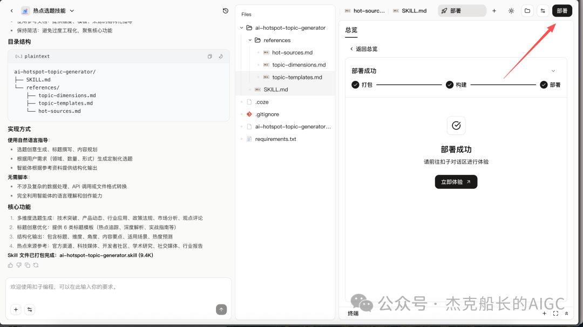The image size is (583, 327).
Task: Click the 立即体验 button
Action: point(456,182)
